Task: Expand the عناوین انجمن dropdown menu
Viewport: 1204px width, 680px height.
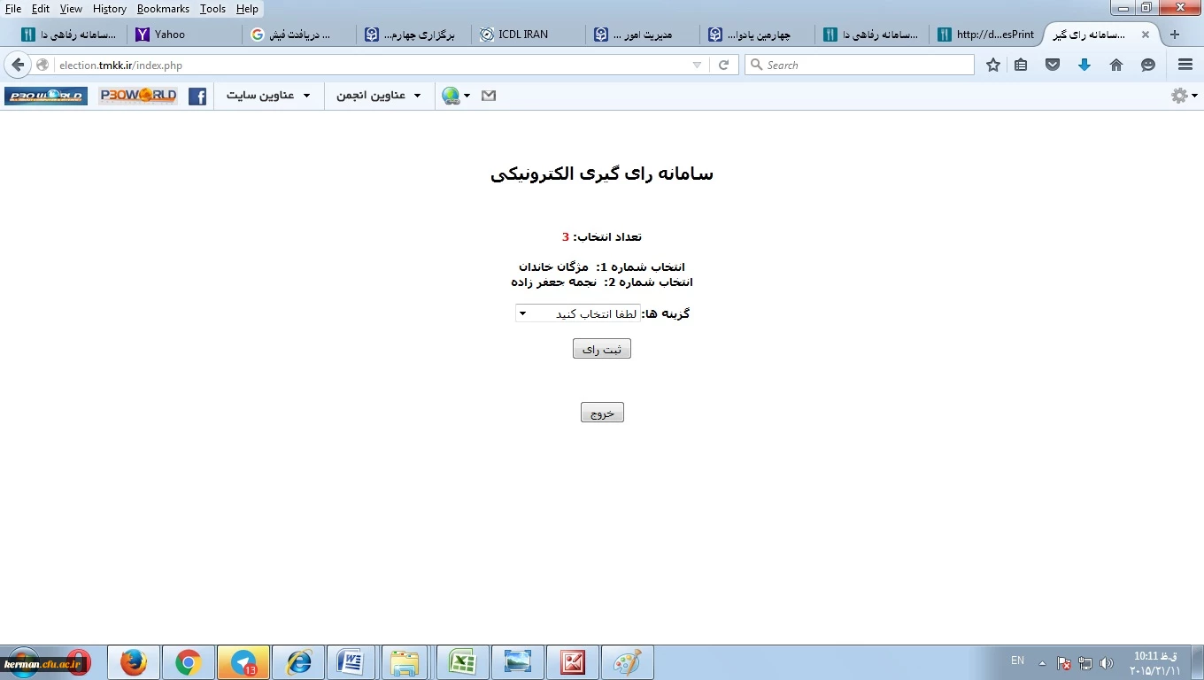Action: point(379,96)
